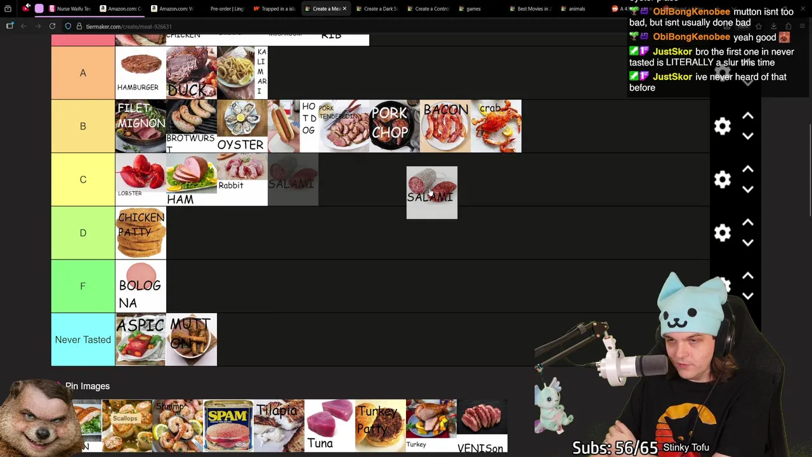Screen dimensions: 812x457
Task: Pick the Brotwurst image in tier B
Action: click(192, 126)
